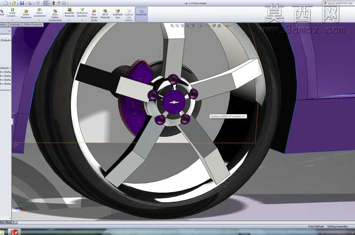Click the Zoom to Area icon
355x235 pixels.
tap(177, 26)
